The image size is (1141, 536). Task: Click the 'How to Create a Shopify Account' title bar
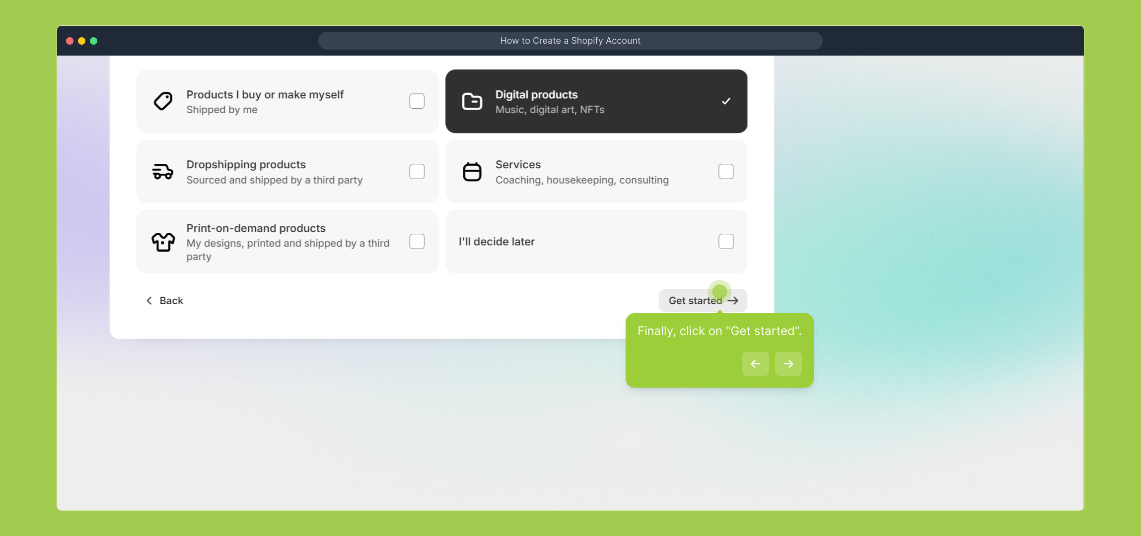(x=570, y=41)
